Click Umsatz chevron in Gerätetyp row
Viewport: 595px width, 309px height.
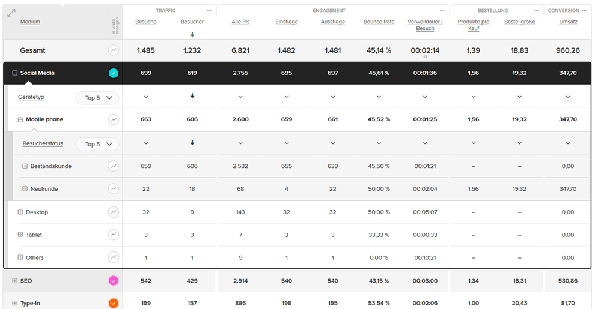pos(568,97)
